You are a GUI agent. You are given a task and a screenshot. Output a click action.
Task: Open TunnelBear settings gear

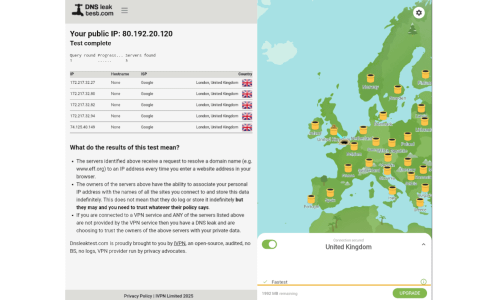[418, 13]
